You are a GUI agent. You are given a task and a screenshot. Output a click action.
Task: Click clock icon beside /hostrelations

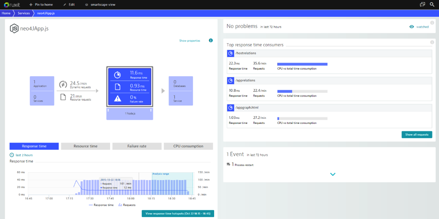pyautogui.click(x=230, y=53)
